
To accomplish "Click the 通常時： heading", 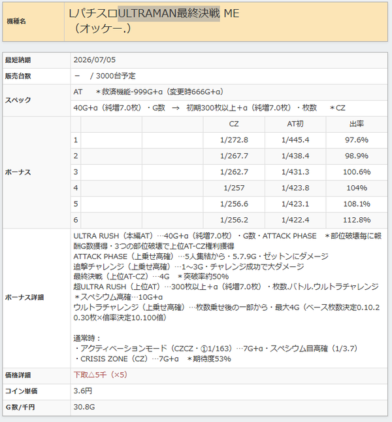I will coord(87,338).
